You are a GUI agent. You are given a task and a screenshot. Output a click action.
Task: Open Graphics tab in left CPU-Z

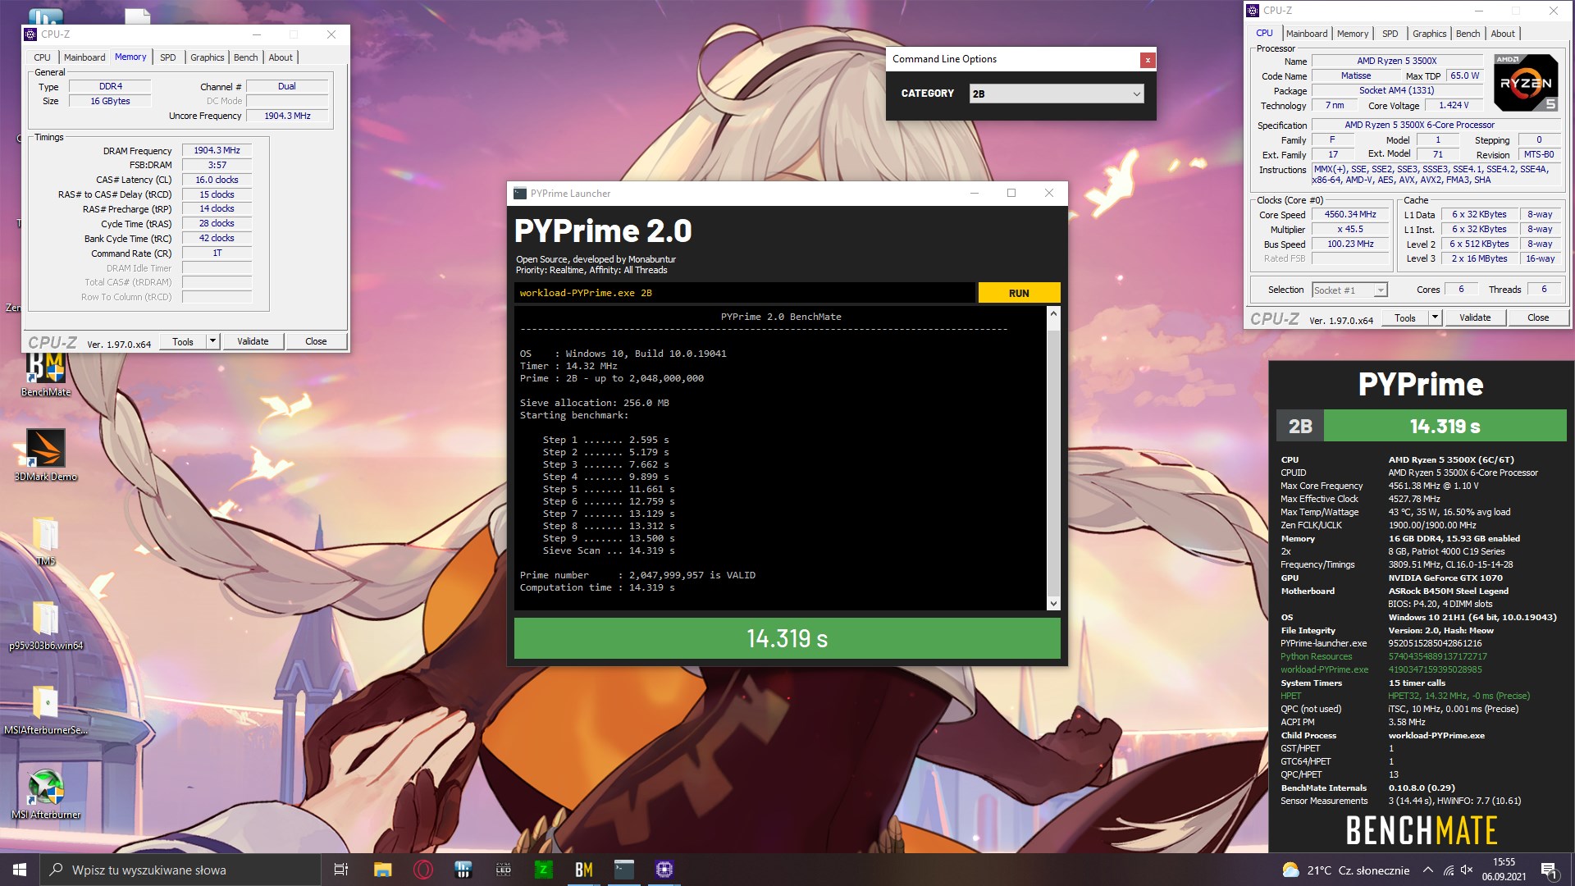tap(208, 57)
